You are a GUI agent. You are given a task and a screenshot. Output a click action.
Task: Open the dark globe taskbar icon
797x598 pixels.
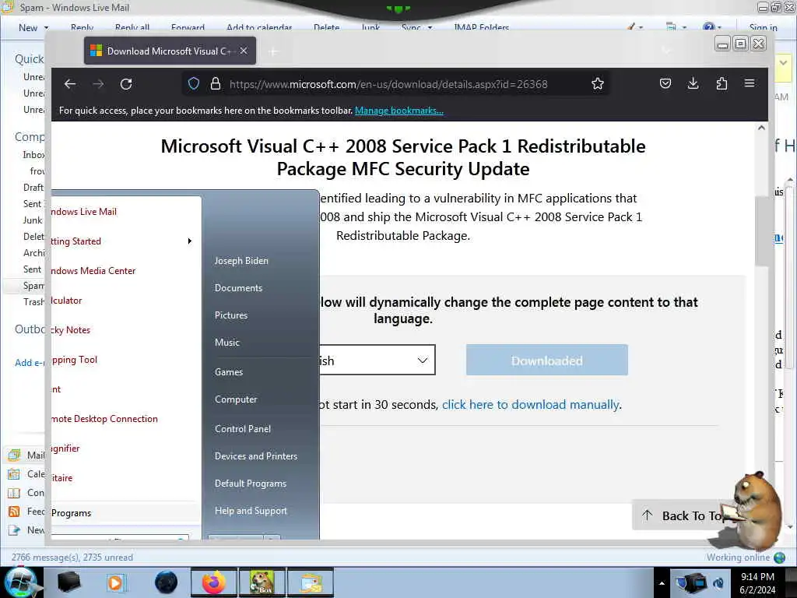click(x=166, y=582)
